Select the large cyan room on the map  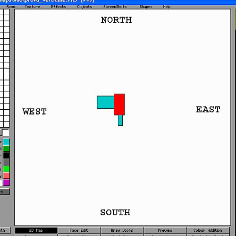pyautogui.click(x=106, y=102)
